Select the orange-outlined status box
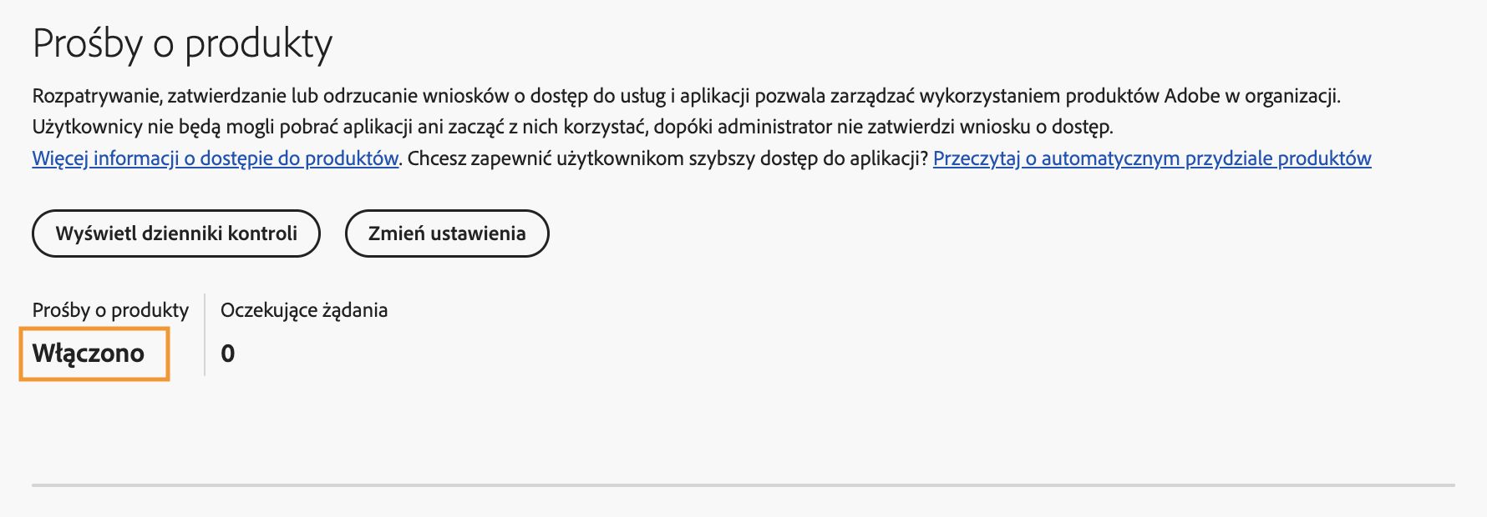The width and height of the screenshot is (1487, 517). (x=92, y=353)
